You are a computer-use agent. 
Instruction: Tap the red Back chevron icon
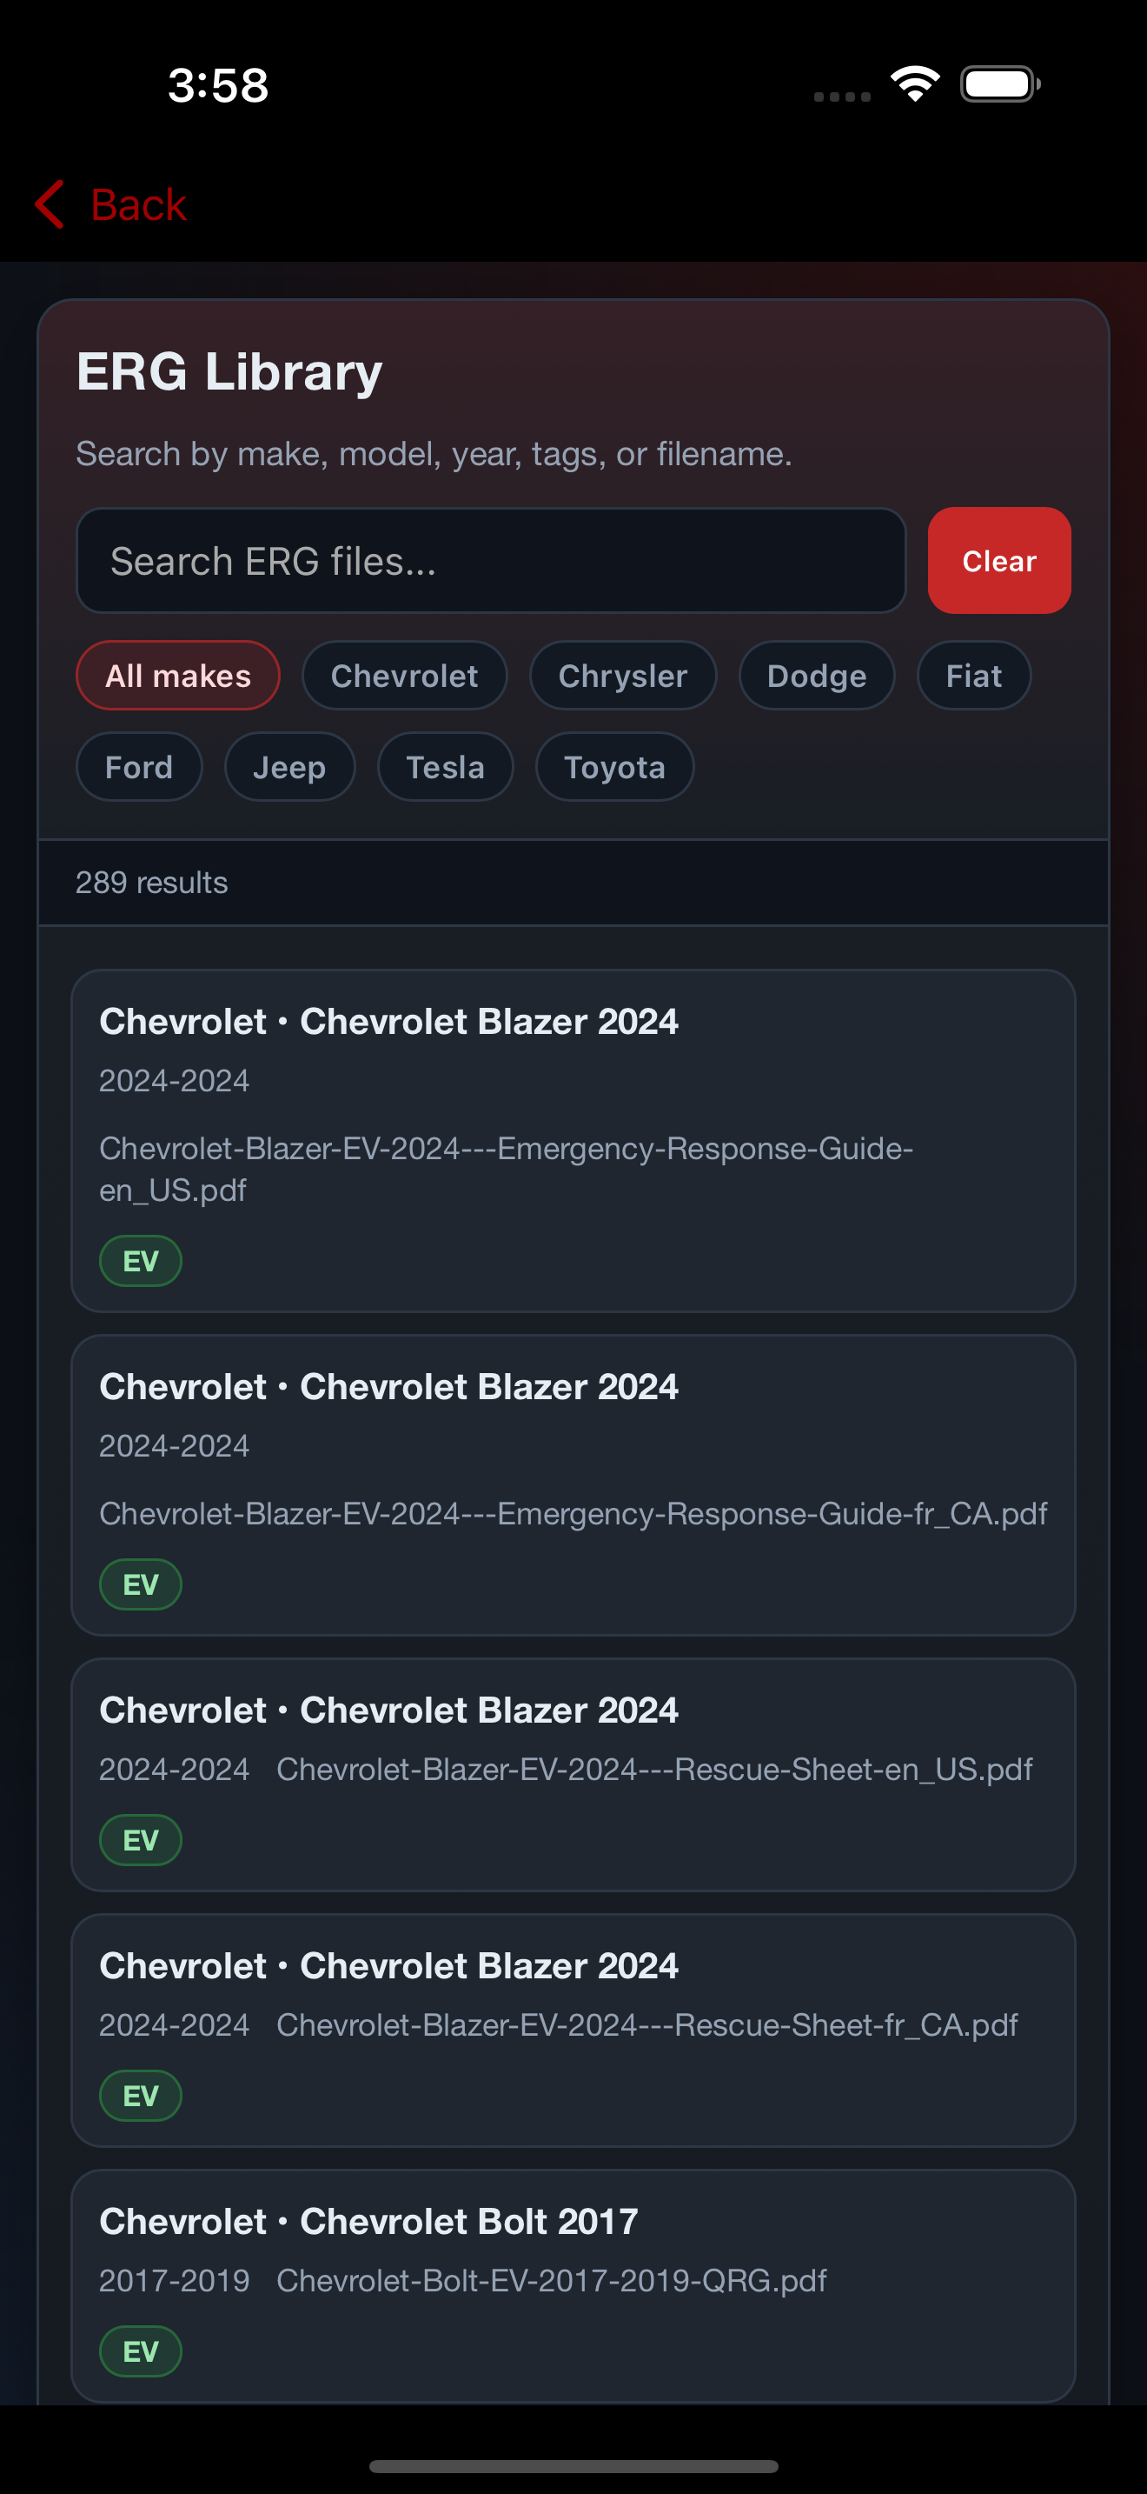(50, 204)
